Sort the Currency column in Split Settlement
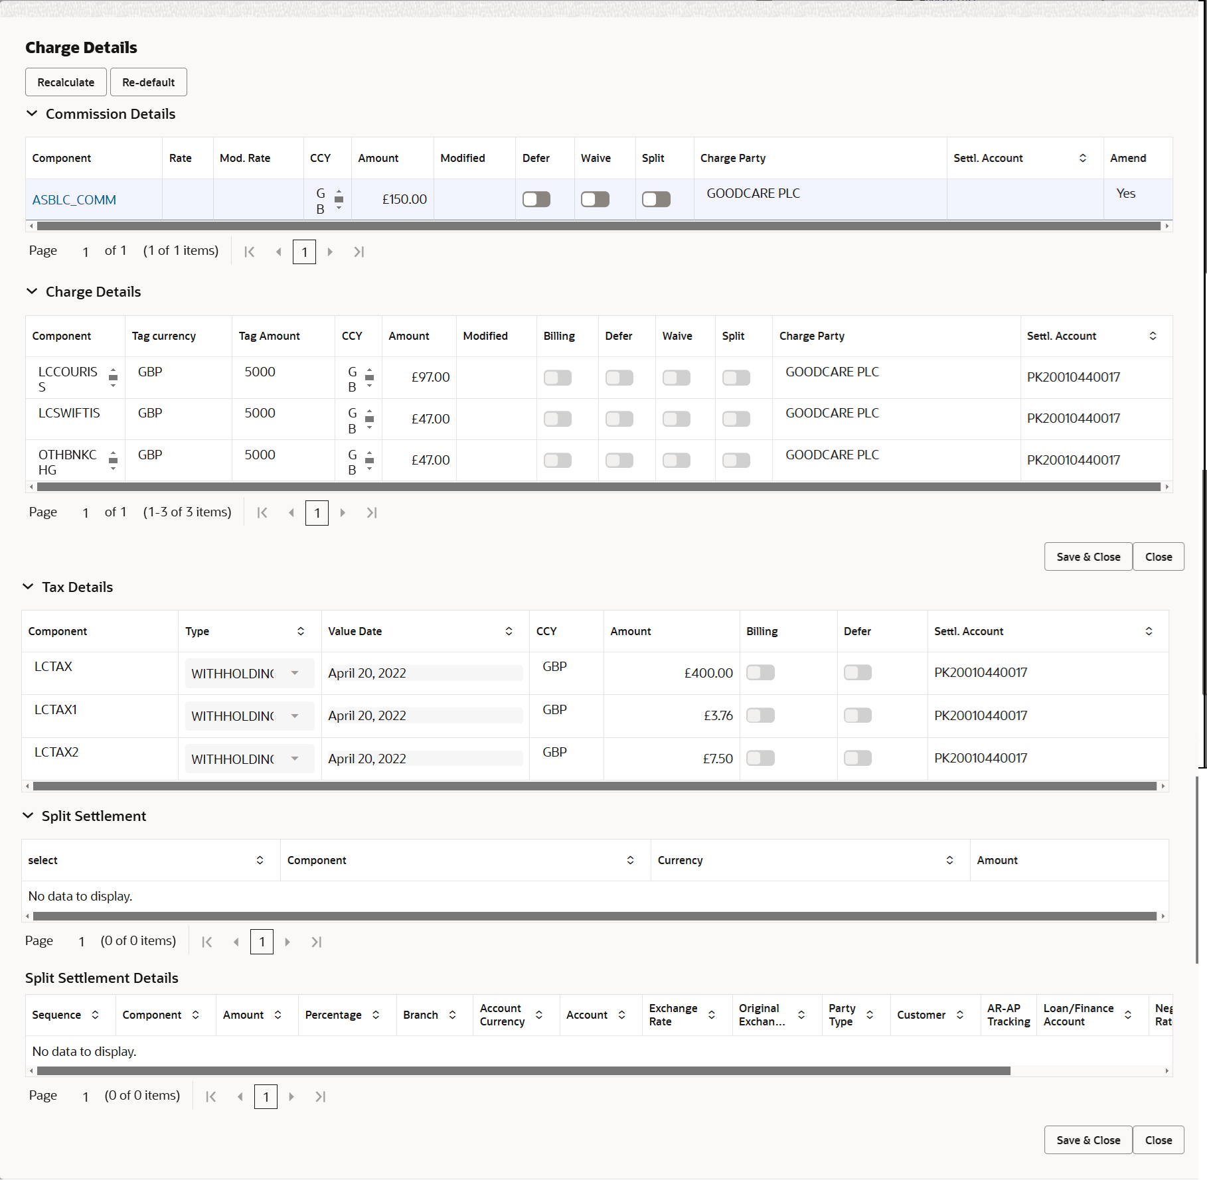The height and width of the screenshot is (1180, 1207). 949,859
